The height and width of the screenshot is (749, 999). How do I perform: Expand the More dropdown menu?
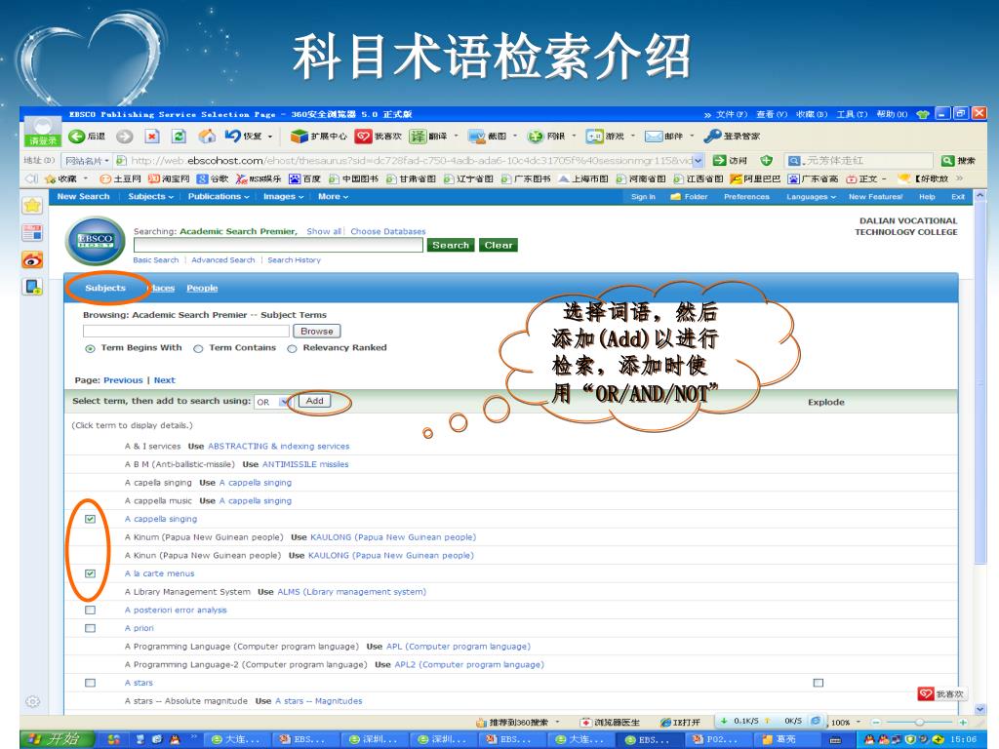pos(334,197)
